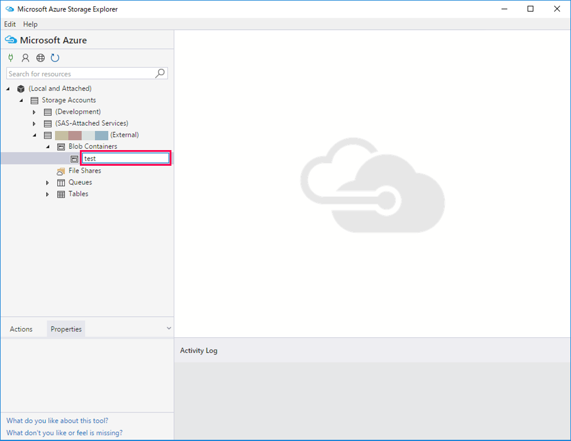Click the Storage Accounts node icon
The image size is (571, 441).
pyautogui.click(x=34, y=100)
